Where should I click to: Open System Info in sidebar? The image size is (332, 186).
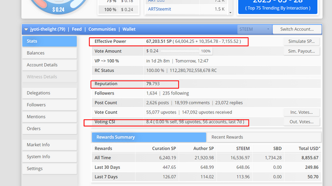[50, 157]
